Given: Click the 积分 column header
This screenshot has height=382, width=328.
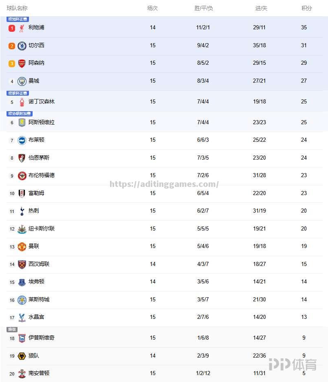Looking at the screenshot, I should click(306, 8).
